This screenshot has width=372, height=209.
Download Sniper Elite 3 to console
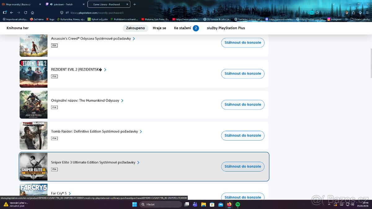(x=243, y=166)
